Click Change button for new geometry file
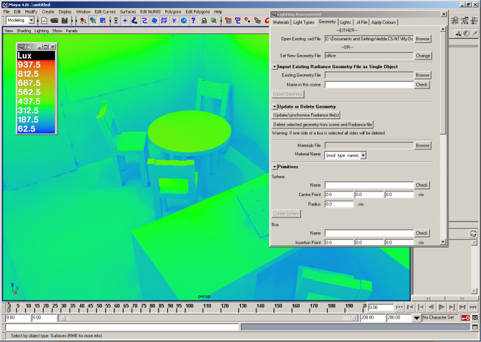Image resolution: width=481 pixels, height=342 pixels. pos(423,56)
